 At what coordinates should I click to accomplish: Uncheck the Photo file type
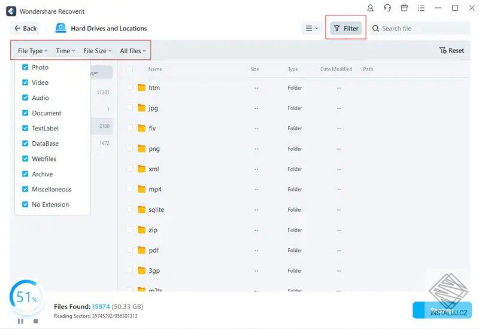click(x=25, y=67)
